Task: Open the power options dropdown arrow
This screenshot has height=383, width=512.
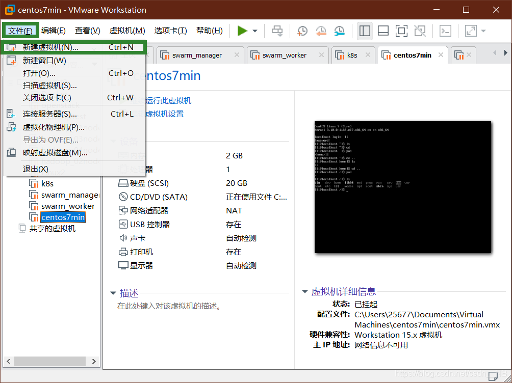Action: tap(255, 31)
